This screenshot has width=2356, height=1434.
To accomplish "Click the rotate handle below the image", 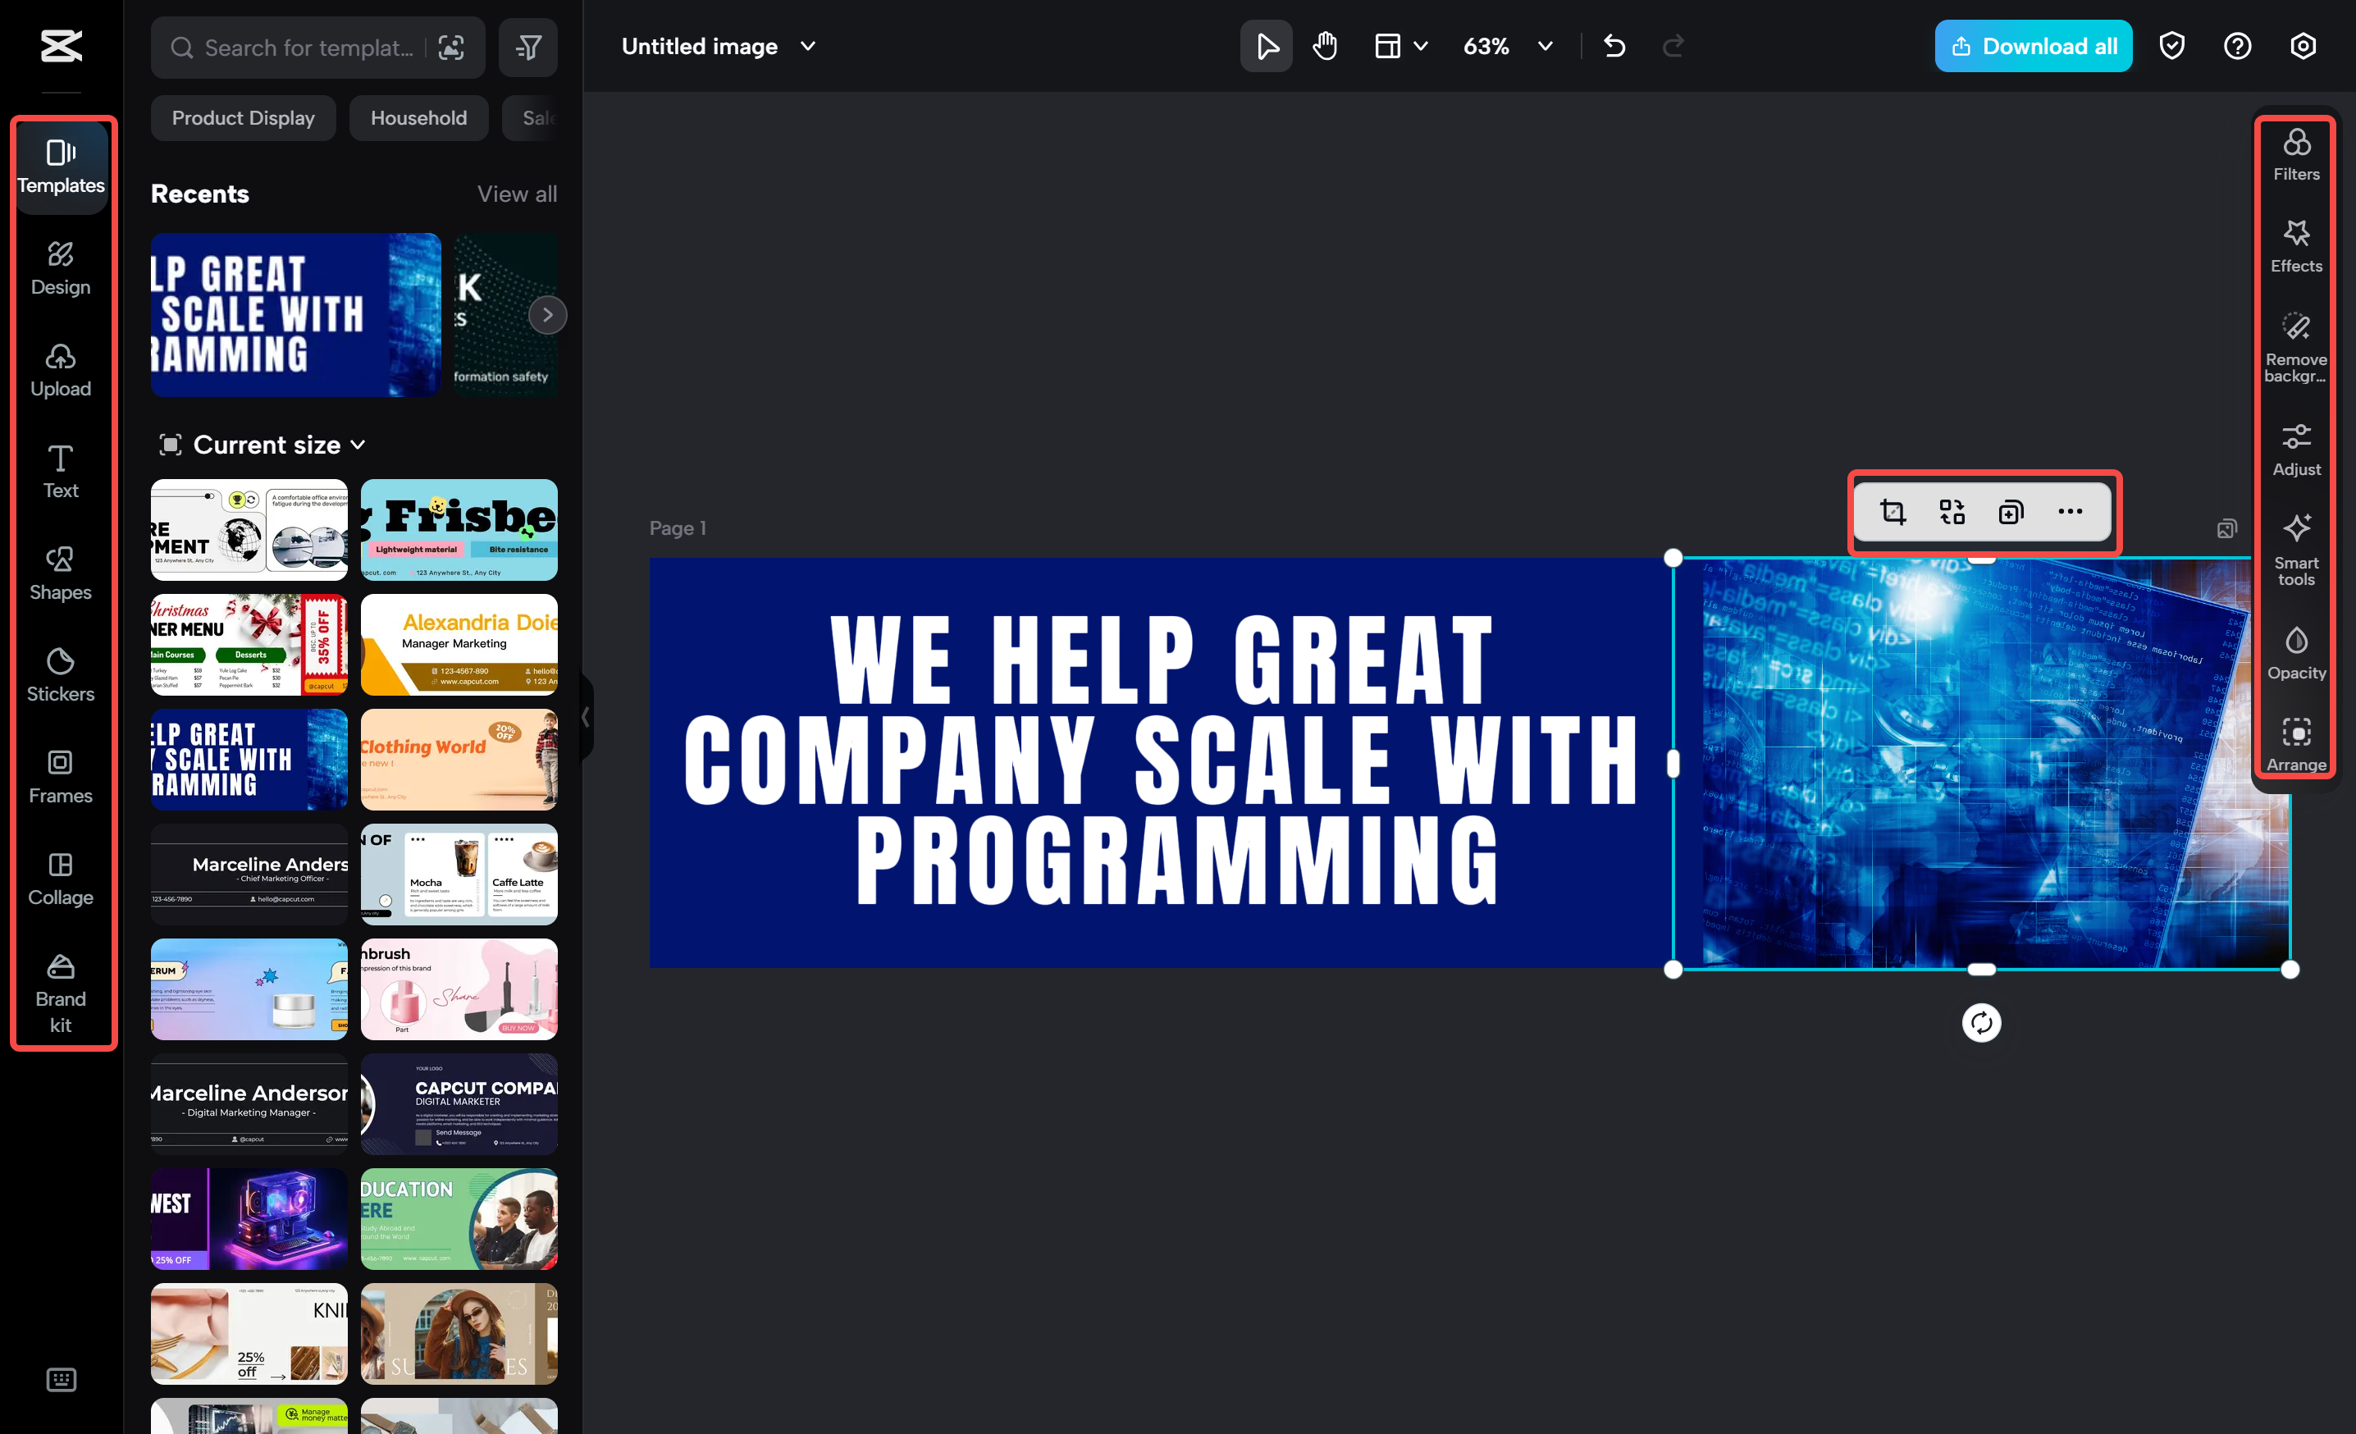I will [1981, 1023].
